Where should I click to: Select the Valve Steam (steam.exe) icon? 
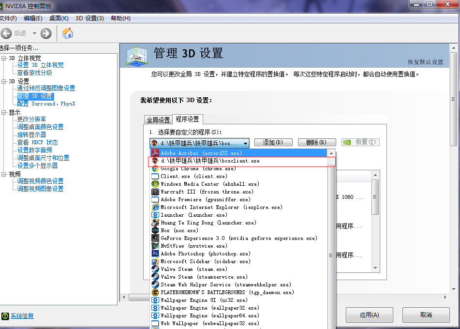[x=155, y=269]
